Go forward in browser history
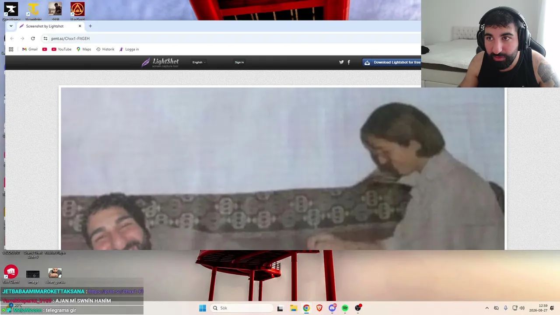Viewport: 560px width, 315px height. point(22,38)
